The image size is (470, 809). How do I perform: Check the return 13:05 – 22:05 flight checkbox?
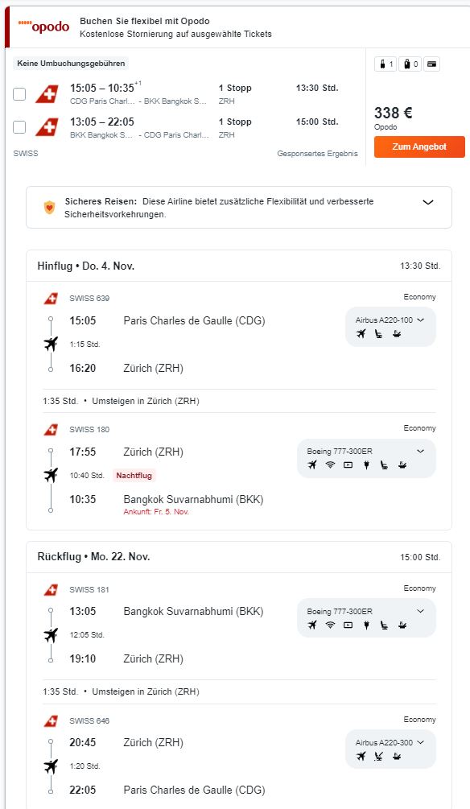click(19, 127)
